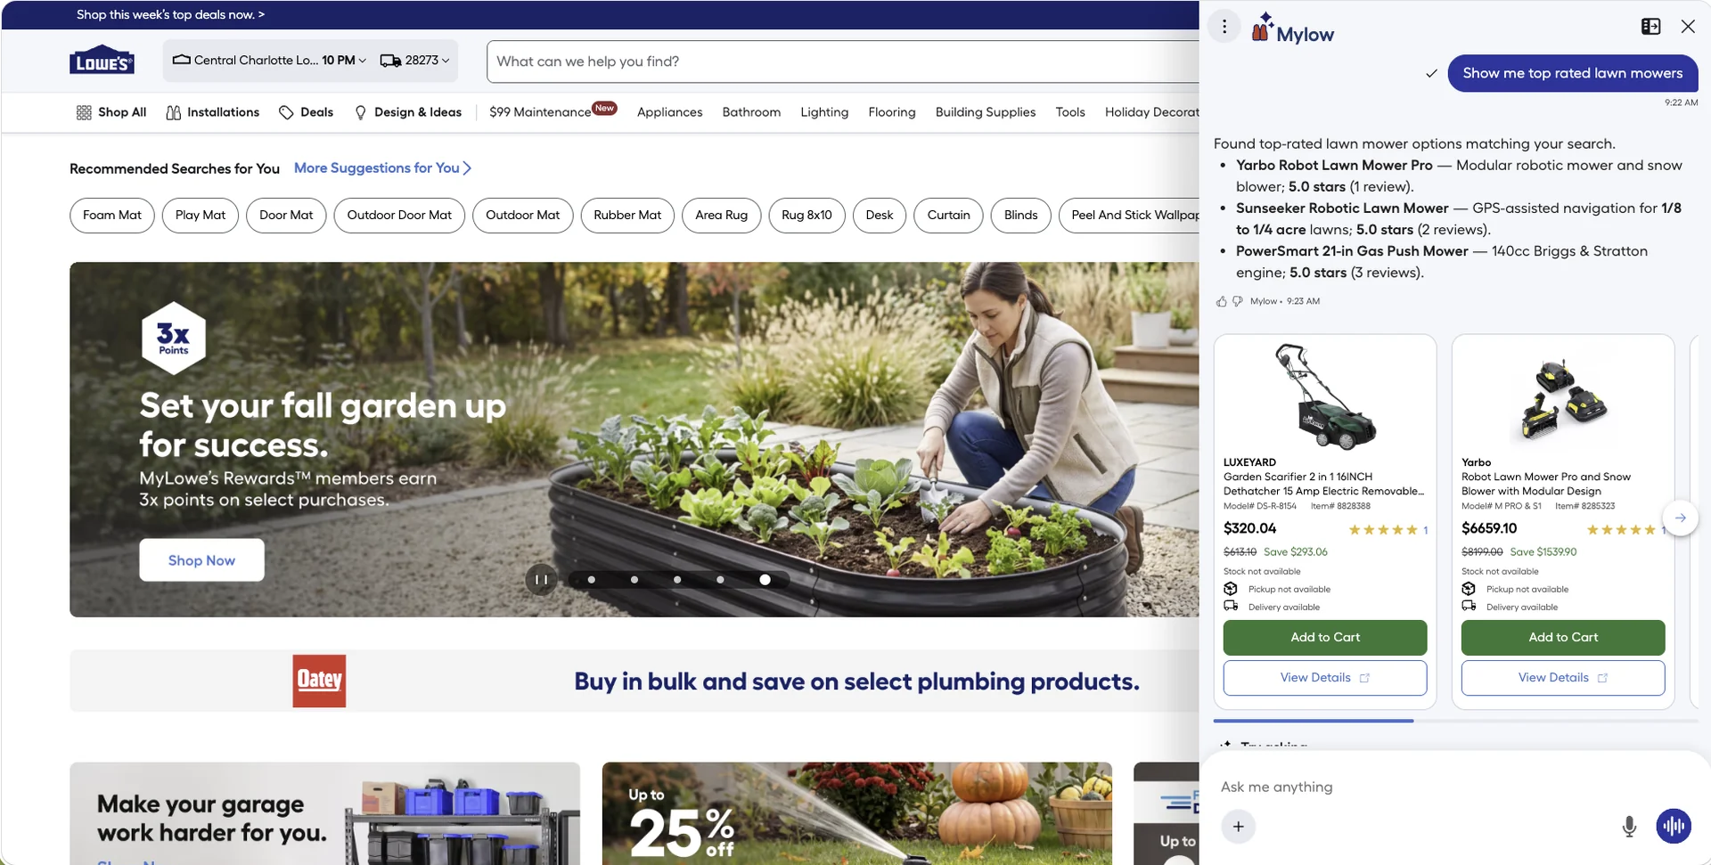Give thumbs up to Mylow response
Viewport: 1711px width, 865px height.
(x=1221, y=301)
